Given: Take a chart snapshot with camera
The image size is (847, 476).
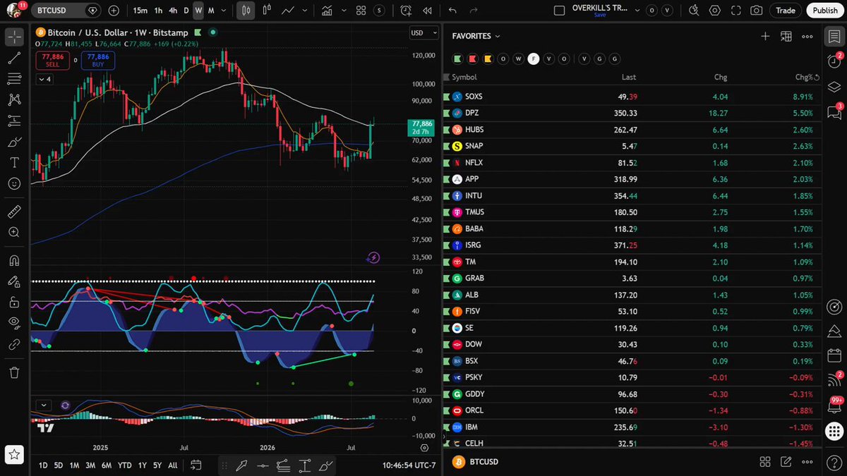Looking at the screenshot, I should coord(756,11).
